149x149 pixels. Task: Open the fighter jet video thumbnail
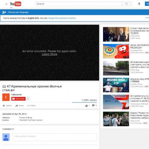tap(116, 102)
